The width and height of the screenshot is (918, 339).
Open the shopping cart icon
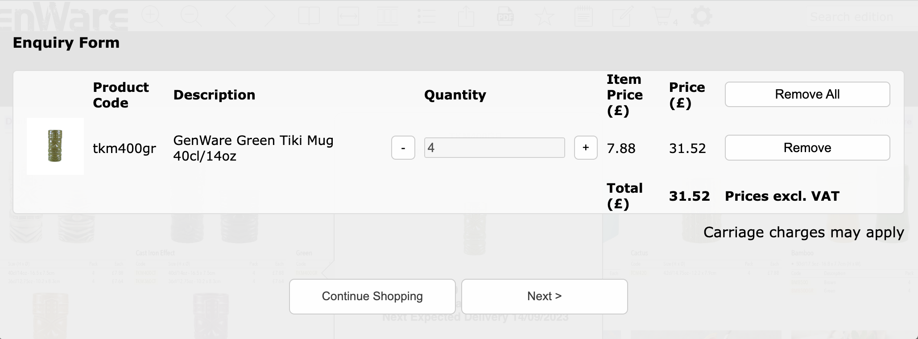point(663,17)
